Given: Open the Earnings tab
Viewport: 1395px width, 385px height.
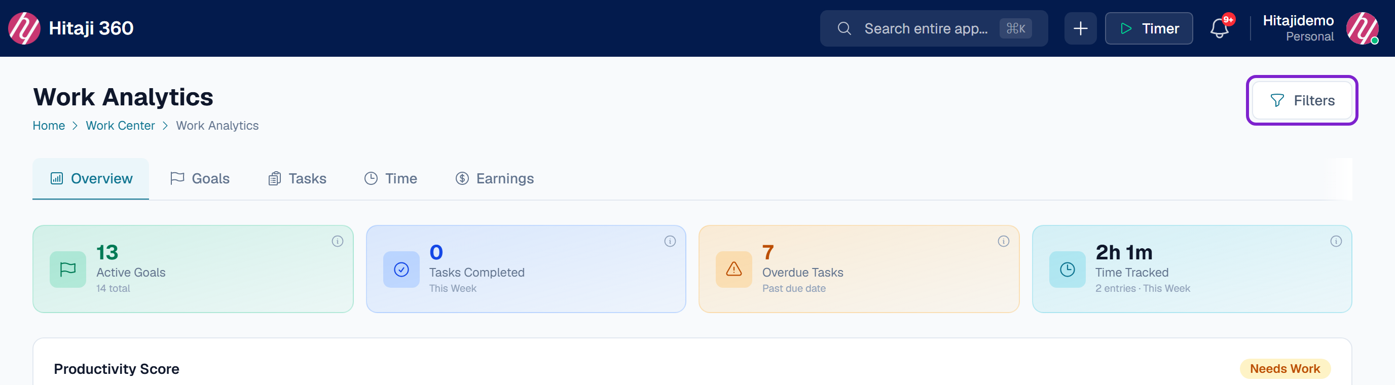Looking at the screenshot, I should [494, 179].
